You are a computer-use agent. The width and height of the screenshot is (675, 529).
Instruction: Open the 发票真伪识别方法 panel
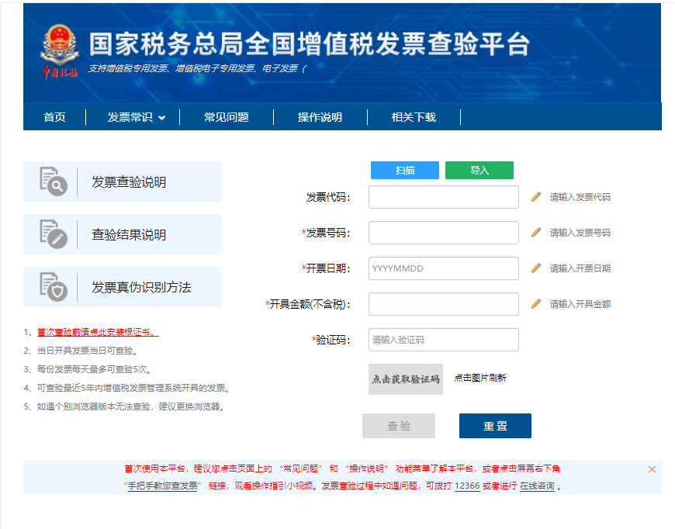[123, 287]
